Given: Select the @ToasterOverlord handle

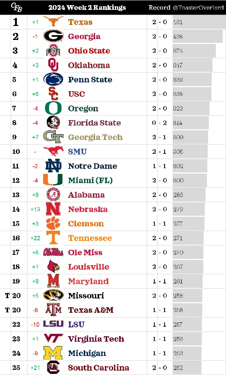Looking at the screenshot, I should pyautogui.click(x=198, y=7).
